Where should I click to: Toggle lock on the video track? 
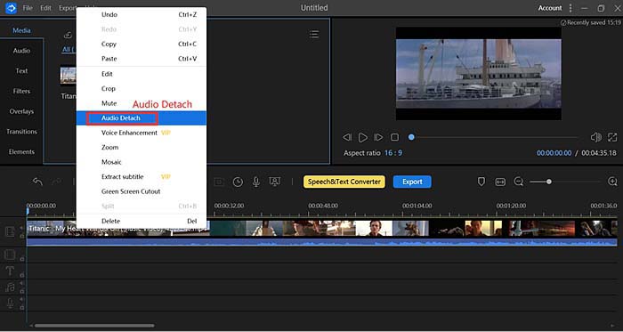pyautogui.click(x=22, y=236)
